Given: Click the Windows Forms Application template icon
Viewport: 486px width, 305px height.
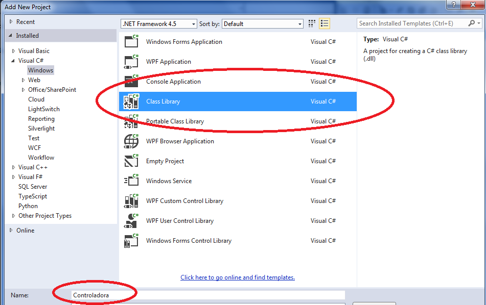Looking at the screenshot, I should (131, 41).
